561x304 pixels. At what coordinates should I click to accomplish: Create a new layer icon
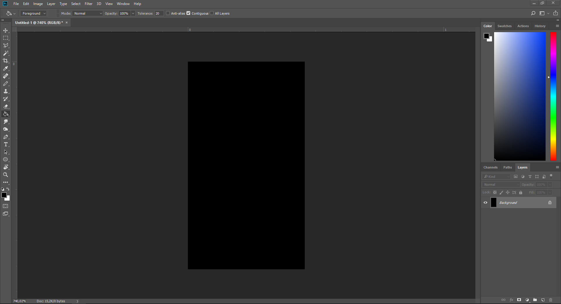click(543, 300)
